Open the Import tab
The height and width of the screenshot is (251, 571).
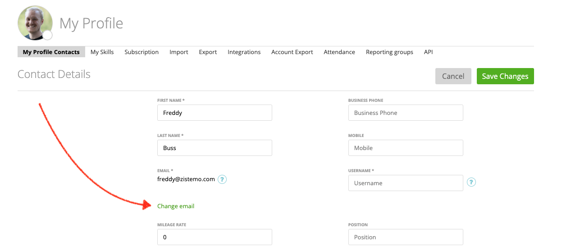[179, 52]
